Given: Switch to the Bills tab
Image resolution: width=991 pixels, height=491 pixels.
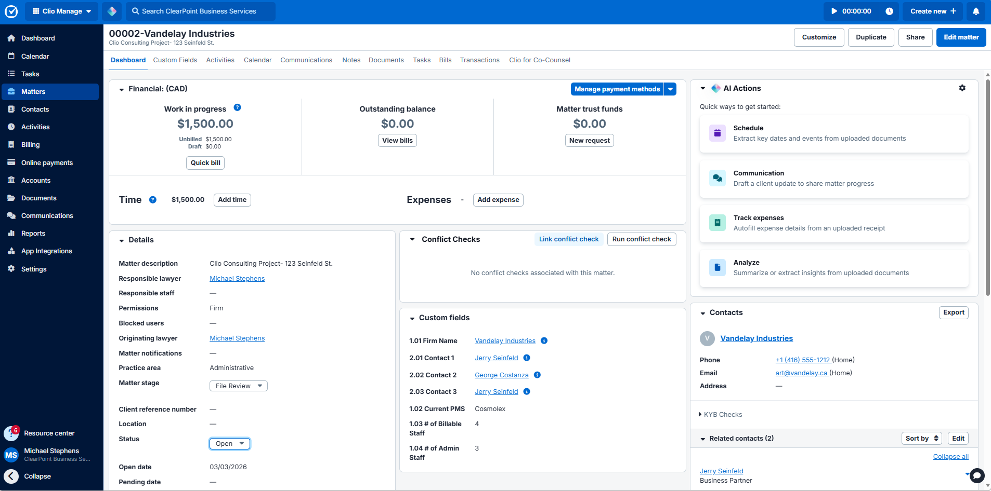Looking at the screenshot, I should point(445,60).
